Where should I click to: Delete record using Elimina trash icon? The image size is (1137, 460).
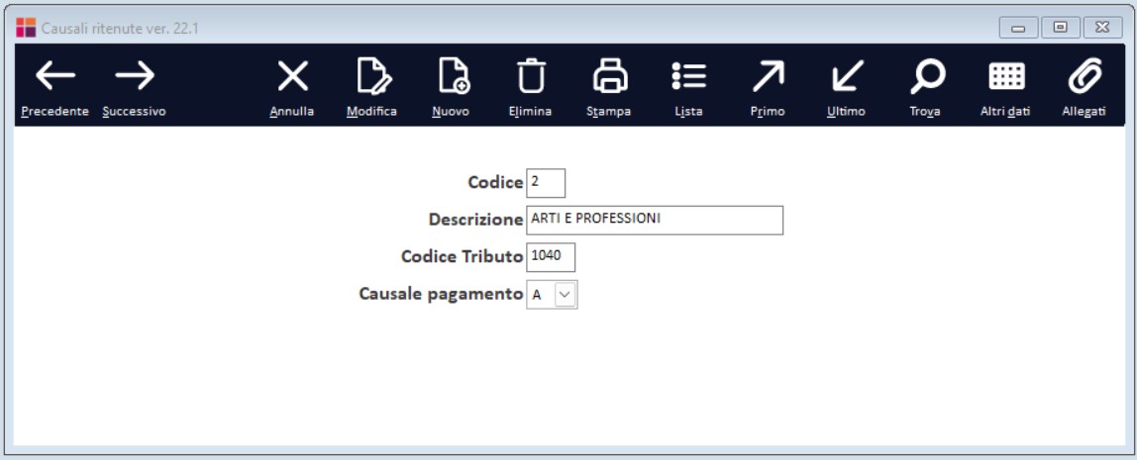(531, 76)
